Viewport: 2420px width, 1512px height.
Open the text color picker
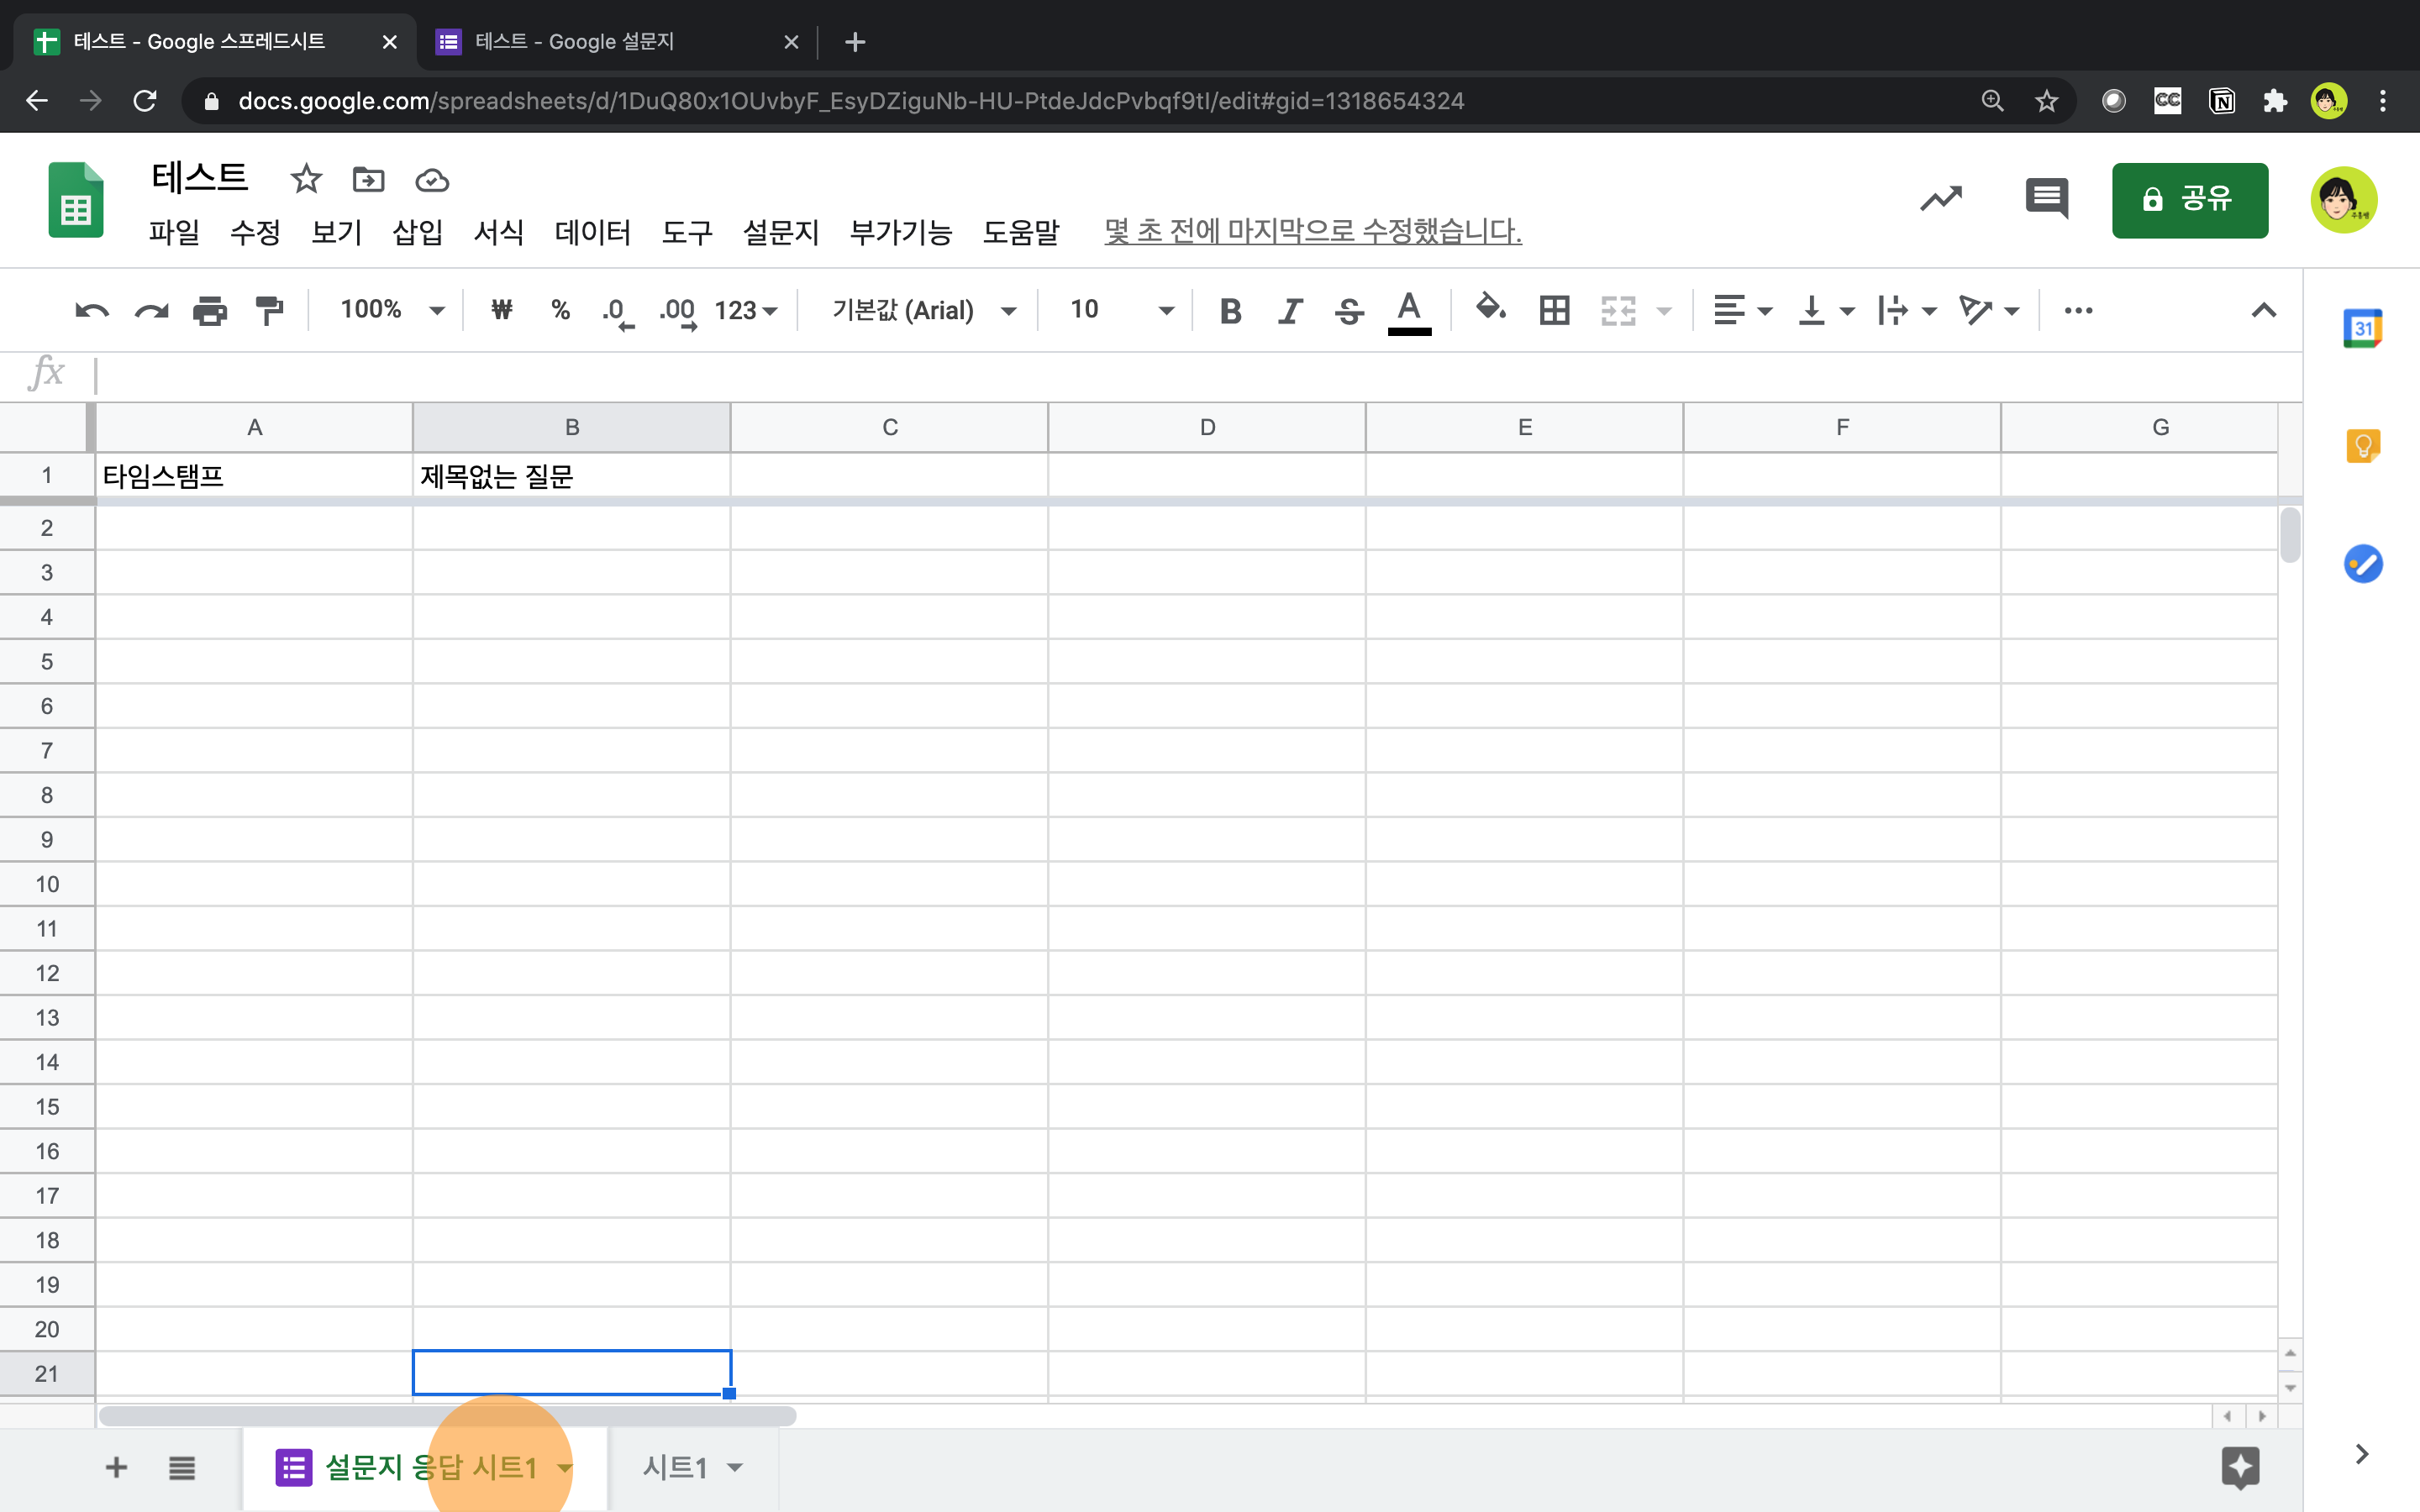point(1409,311)
